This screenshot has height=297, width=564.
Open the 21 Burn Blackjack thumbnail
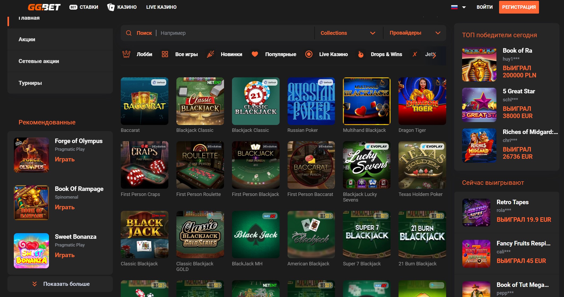click(422, 235)
